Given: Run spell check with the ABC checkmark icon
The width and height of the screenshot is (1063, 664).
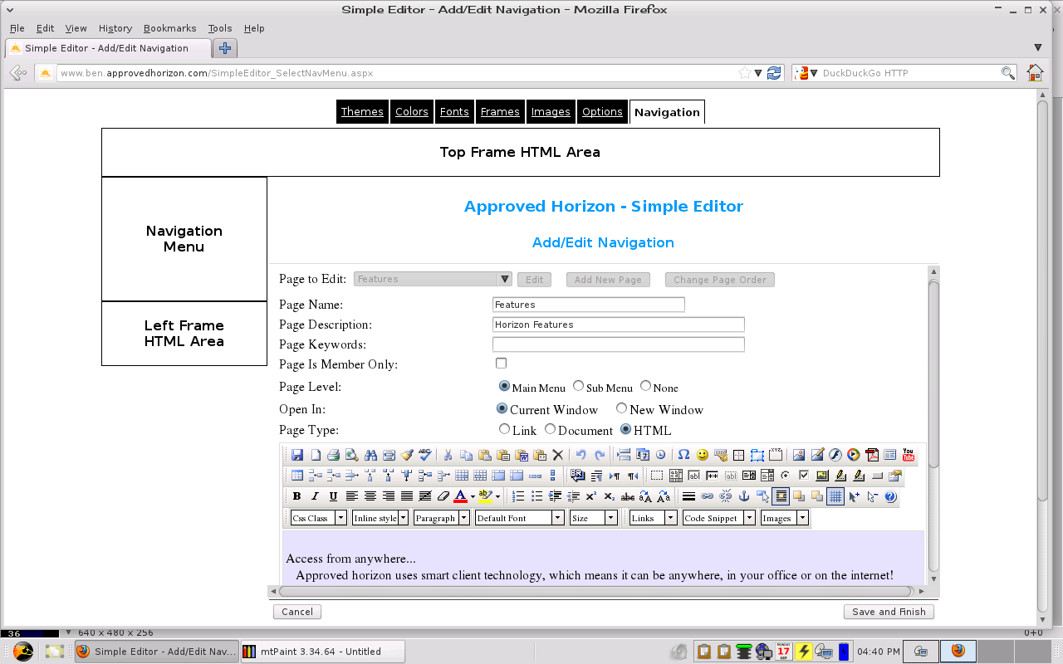Looking at the screenshot, I should click(425, 455).
